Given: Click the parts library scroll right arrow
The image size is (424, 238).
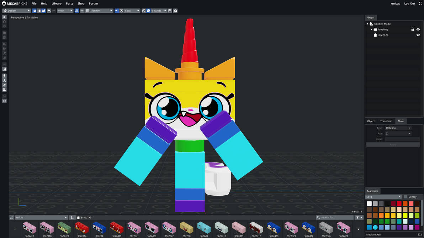Looking at the screenshot, I should click(358, 229).
